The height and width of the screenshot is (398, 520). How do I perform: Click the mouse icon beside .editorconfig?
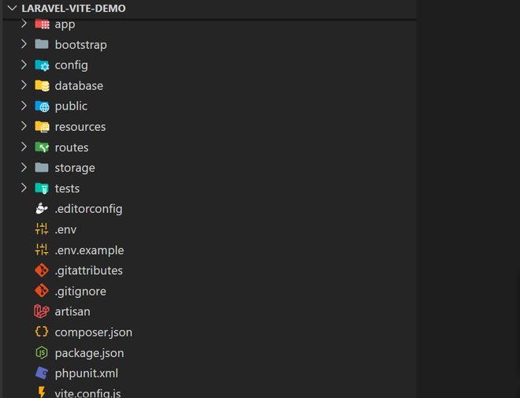(x=42, y=209)
